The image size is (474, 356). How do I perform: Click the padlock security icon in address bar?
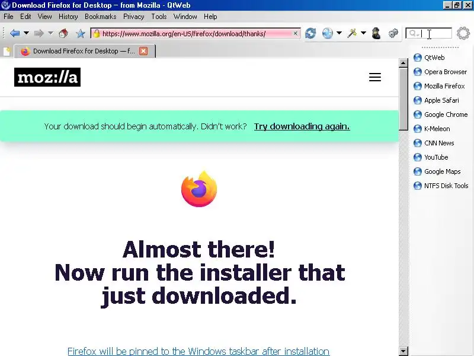97,33
